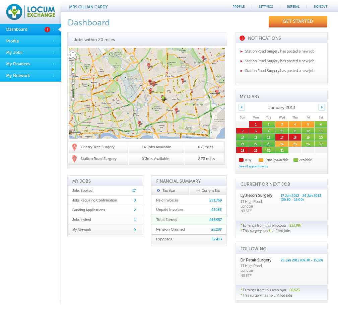Open the See all appointments link
The height and width of the screenshot is (314, 338).
253,166
